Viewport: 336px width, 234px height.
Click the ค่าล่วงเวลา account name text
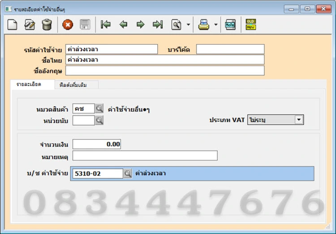point(151,173)
